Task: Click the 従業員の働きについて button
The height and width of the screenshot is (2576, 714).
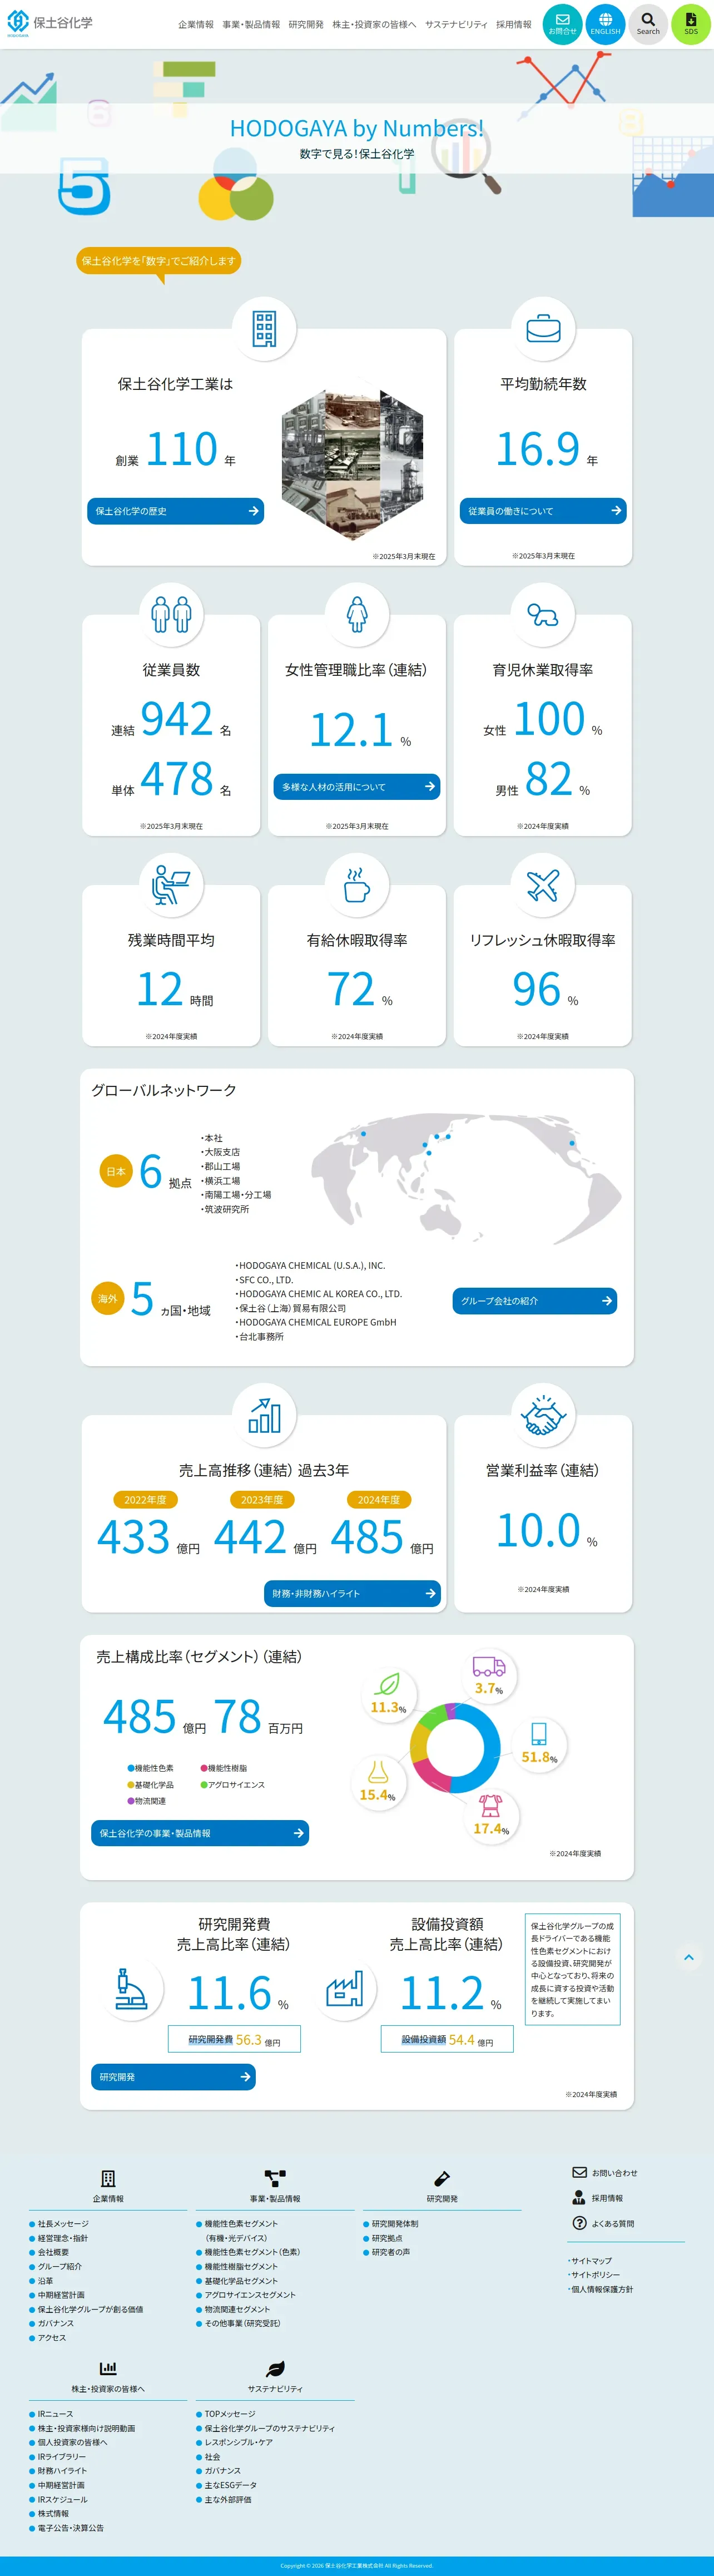Action: tap(543, 511)
